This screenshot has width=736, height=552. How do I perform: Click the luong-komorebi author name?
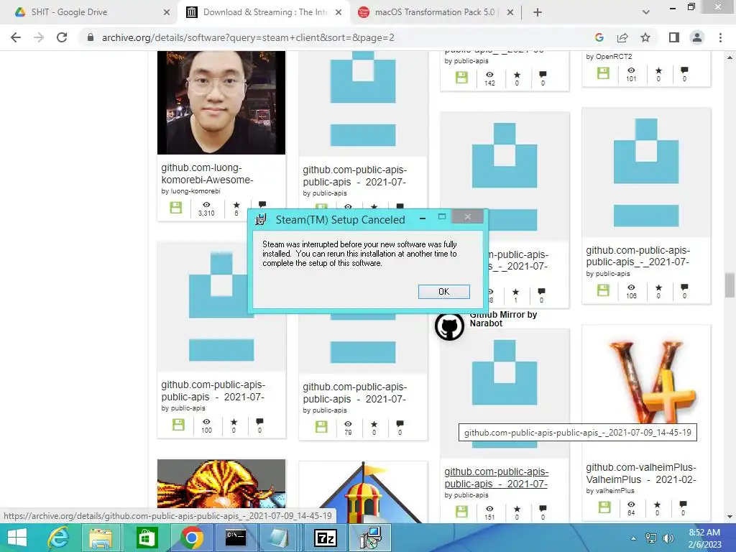(195, 191)
